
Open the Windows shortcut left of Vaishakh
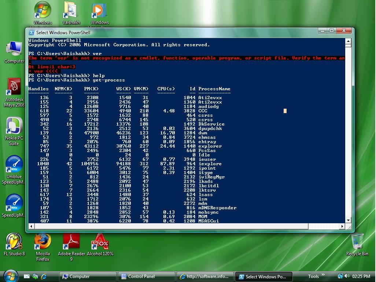(x=43, y=13)
